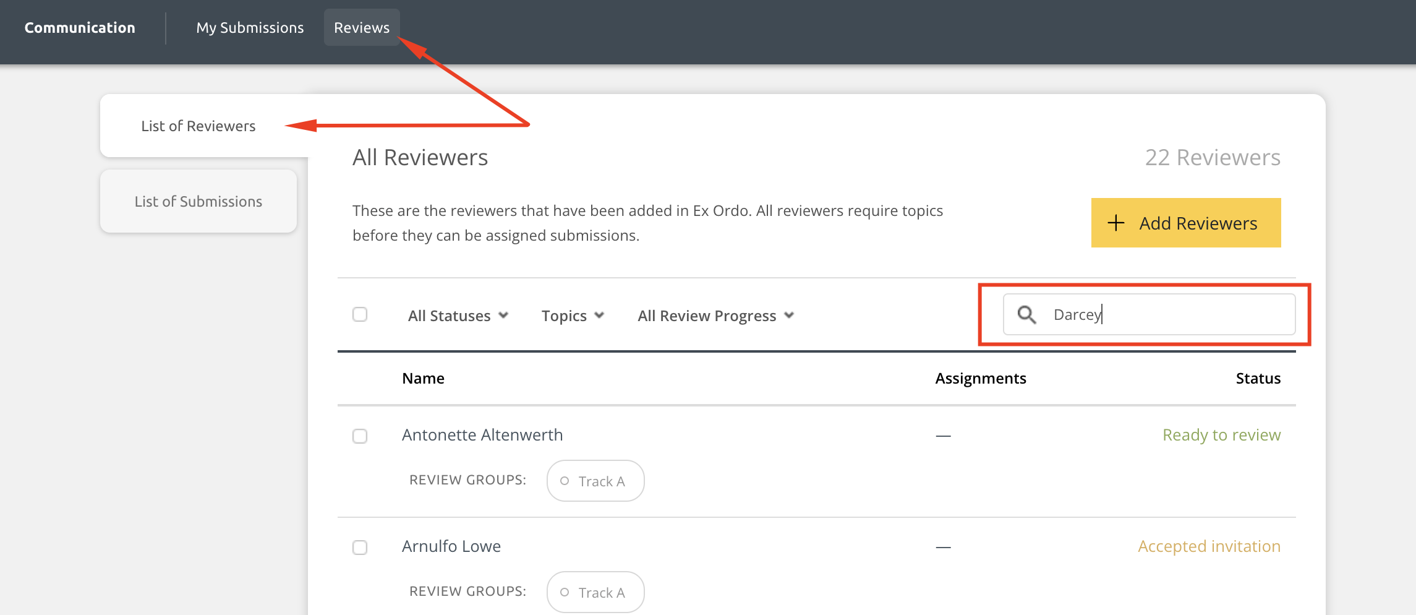
Task: Click the Track A tag under Antonette
Action: pos(595,481)
